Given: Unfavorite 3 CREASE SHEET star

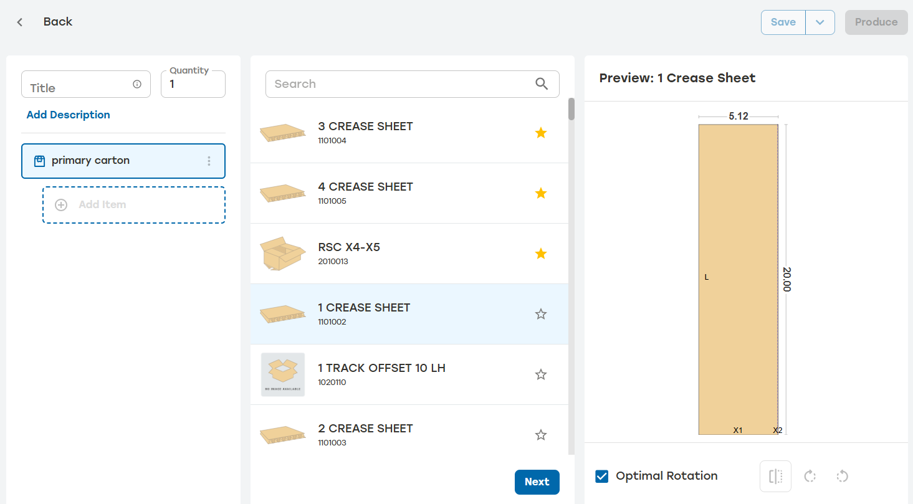Looking at the screenshot, I should pos(541,133).
